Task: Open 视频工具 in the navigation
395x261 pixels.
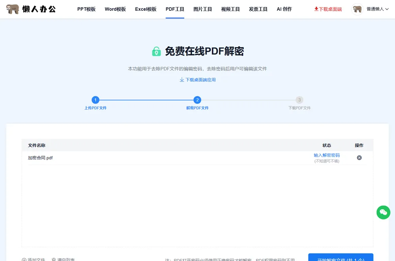Action: click(x=230, y=9)
